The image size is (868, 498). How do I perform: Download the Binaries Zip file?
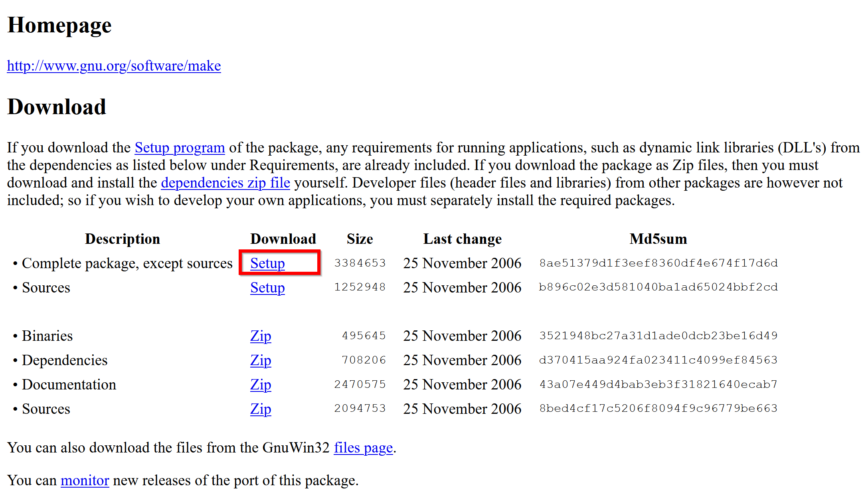tap(261, 336)
